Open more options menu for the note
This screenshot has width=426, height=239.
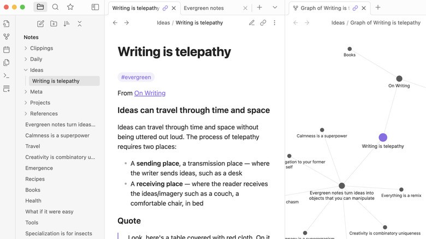click(x=274, y=23)
